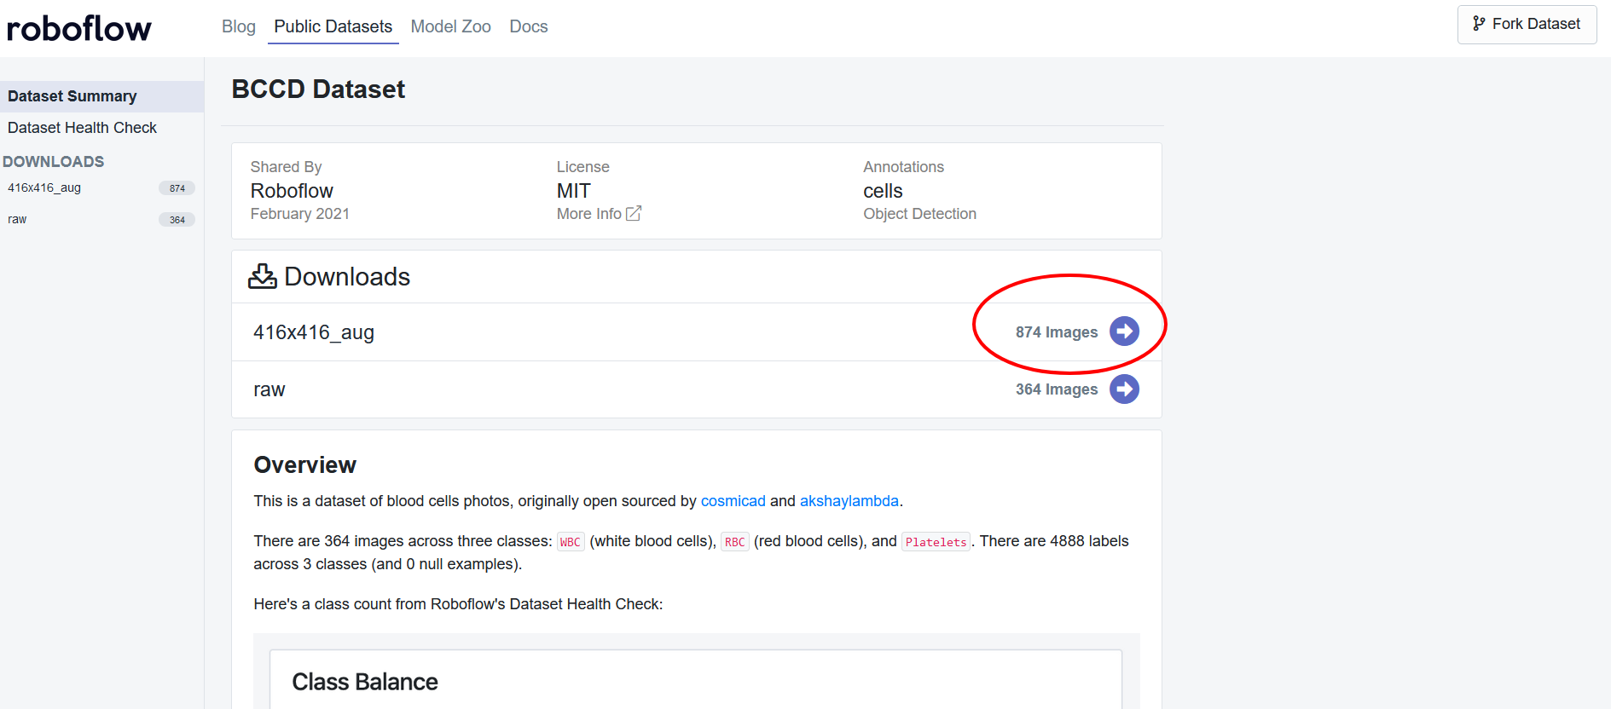Click the February 2021 date
Viewport: 1611px width, 709px height.
(x=300, y=214)
